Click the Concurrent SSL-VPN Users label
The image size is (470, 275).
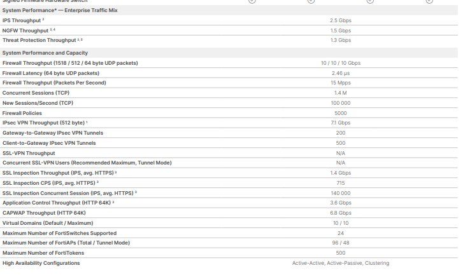click(87, 163)
